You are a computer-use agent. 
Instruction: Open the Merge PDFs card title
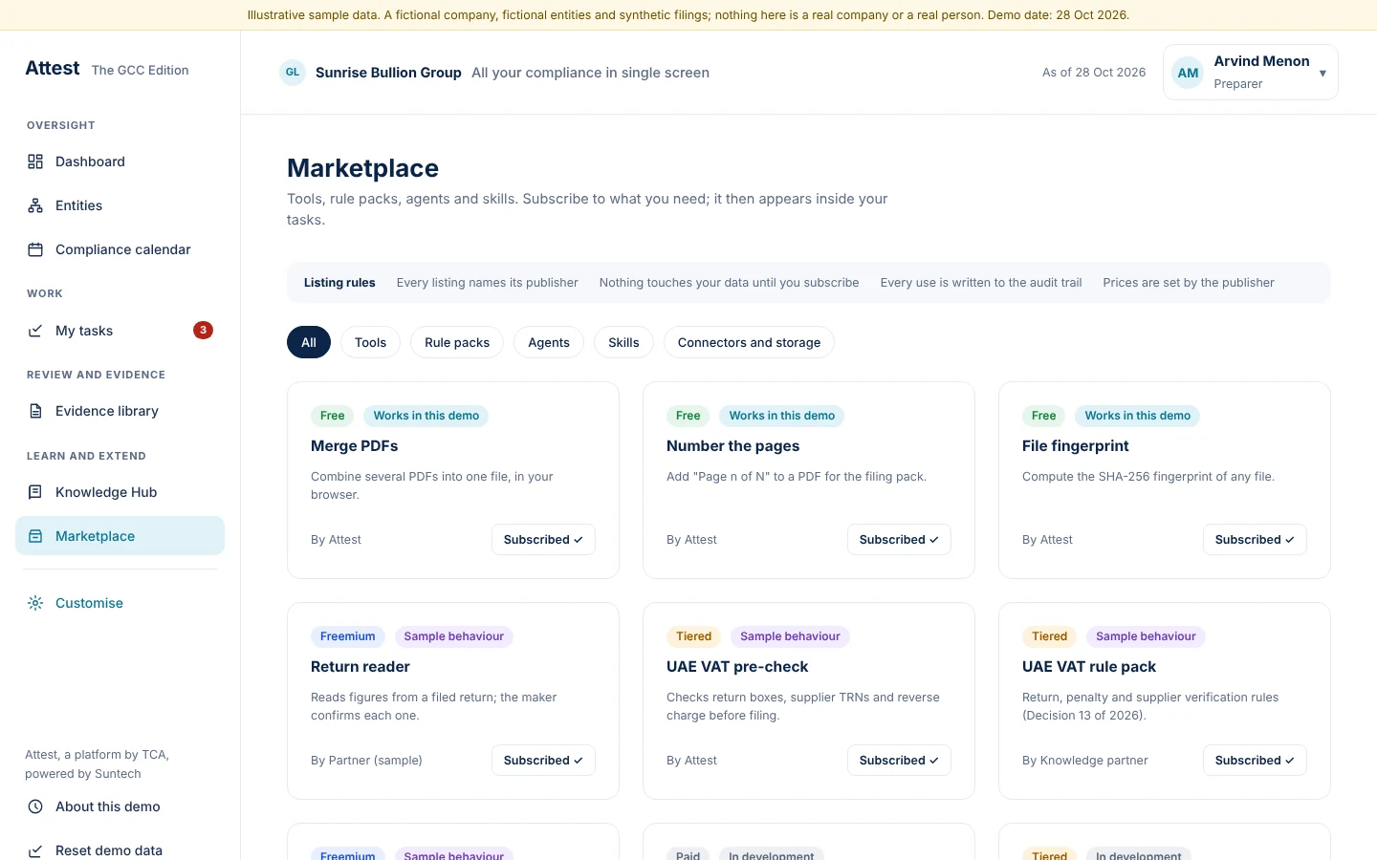(355, 446)
